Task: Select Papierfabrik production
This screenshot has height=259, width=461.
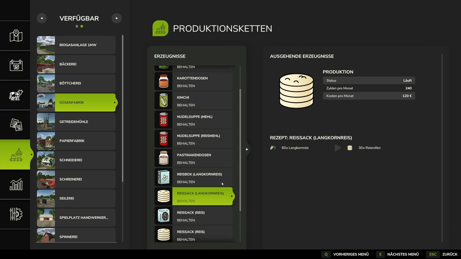Action: [x=76, y=141]
